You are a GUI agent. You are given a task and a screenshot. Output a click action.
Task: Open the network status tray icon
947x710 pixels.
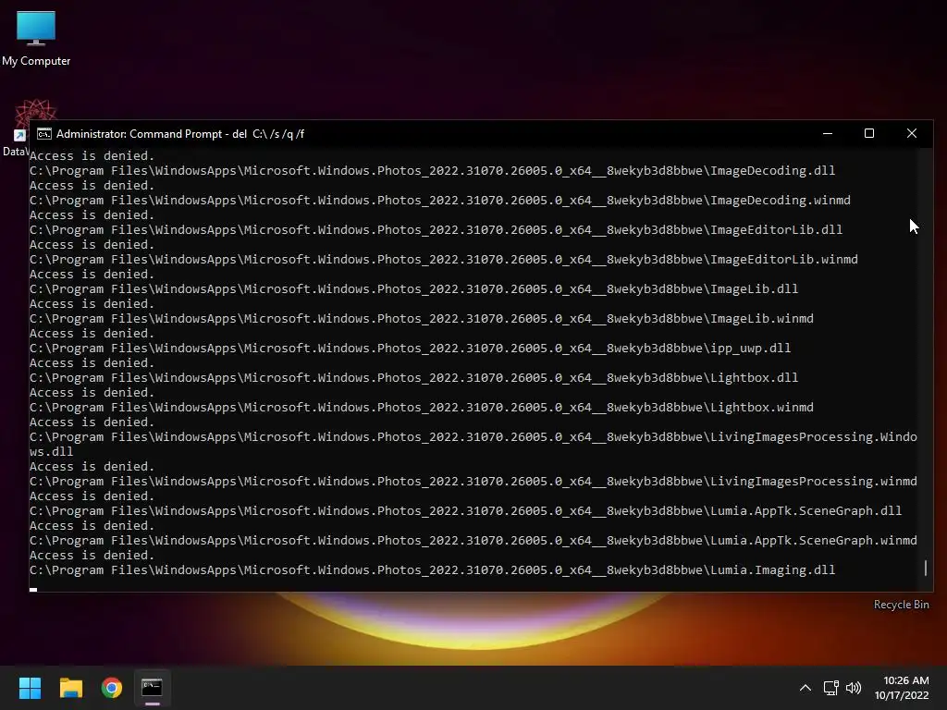pyautogui.click(x=831, y=688)
